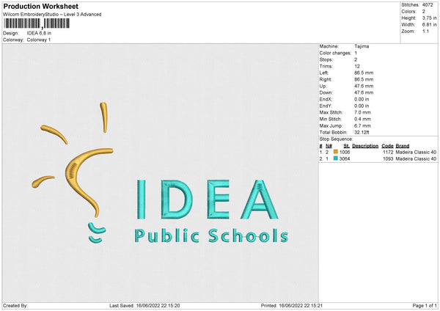Click the 'Max Stitch:' value '7.0 mm'
The width and height of the screenshot is (440, 311).
pos(362,112)
